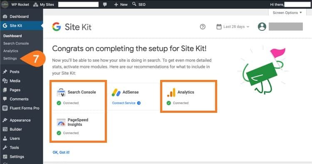Image resolution: width=312 pixels, height=164 pixels.
Task: Click the PageSpeed Insights module title
Action: coord(78,122)
